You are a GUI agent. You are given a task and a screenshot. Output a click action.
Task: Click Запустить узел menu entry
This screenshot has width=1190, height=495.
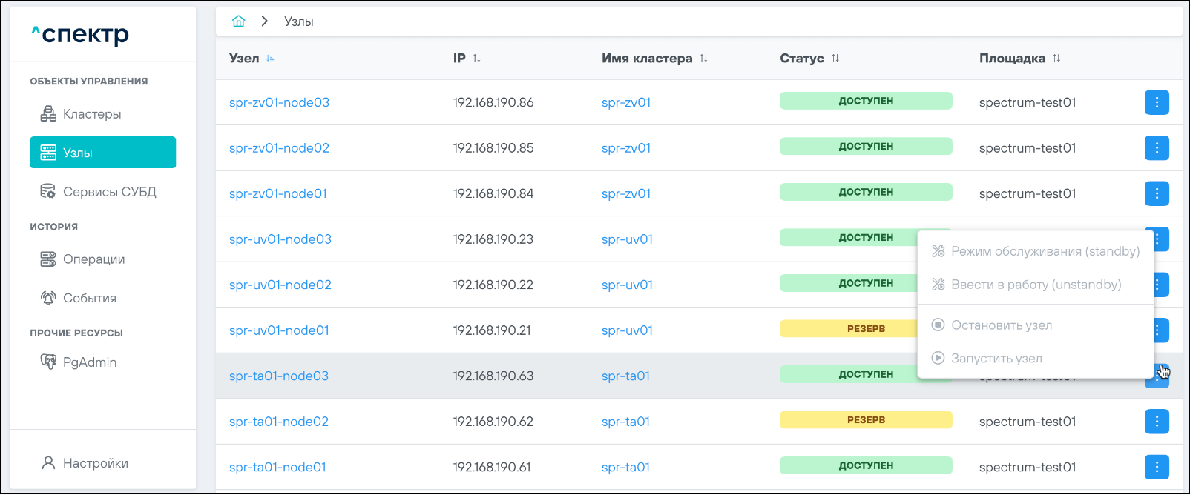click(x=996, y=359)
